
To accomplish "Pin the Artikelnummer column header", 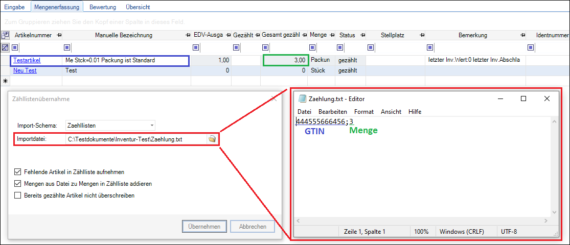I will click(58, 35).
